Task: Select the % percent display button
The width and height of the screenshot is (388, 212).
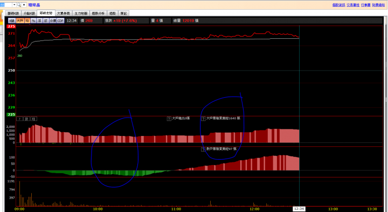Action: point(33,21)
